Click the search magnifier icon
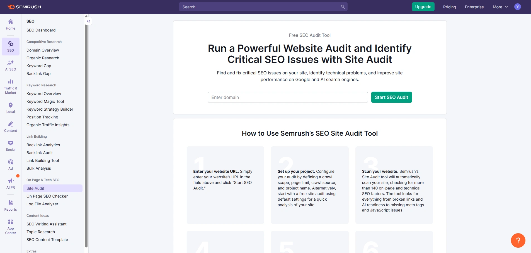The width and height of the screenshot is (531, 253). click(343, 7)
